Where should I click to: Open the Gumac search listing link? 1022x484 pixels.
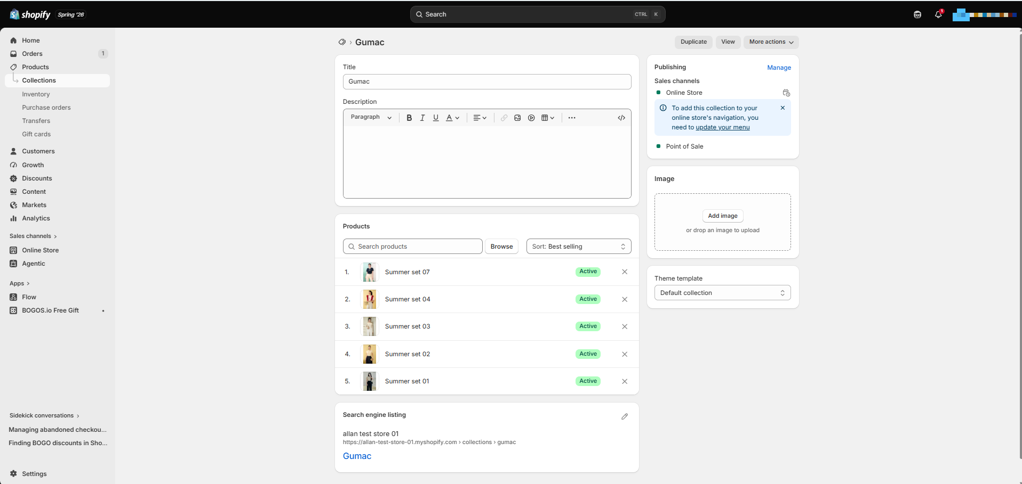[x=357, y=456]
